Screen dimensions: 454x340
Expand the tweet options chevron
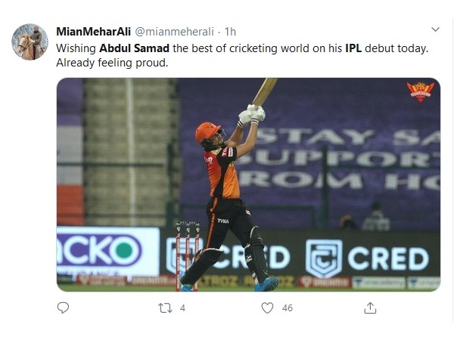click(x=435, y=29)
